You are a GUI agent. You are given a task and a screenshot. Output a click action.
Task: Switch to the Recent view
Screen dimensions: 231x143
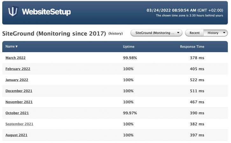coord(194,33)
